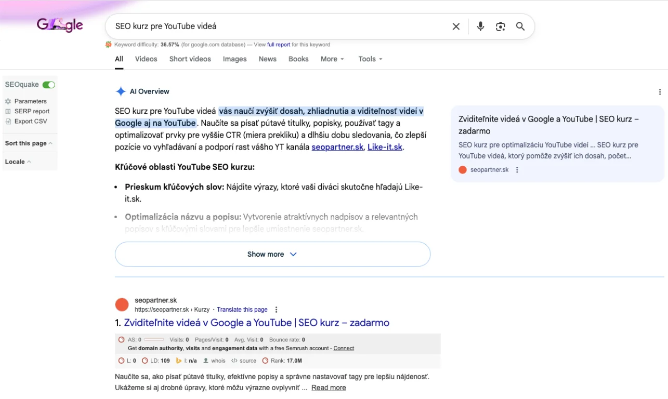
Task: Open the More search filters dropdown
Action: [x=332, y=59]
